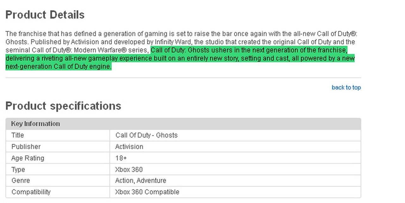The image size is (405, 203).
Task: Select the 'Product Details' heading
Action: (x=45, y=15)
